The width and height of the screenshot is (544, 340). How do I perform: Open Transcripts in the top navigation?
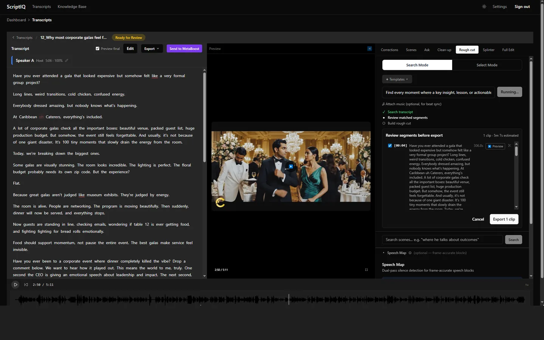[x=42, y=7]
